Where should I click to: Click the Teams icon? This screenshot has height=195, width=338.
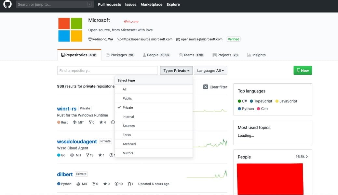(181, 55)
